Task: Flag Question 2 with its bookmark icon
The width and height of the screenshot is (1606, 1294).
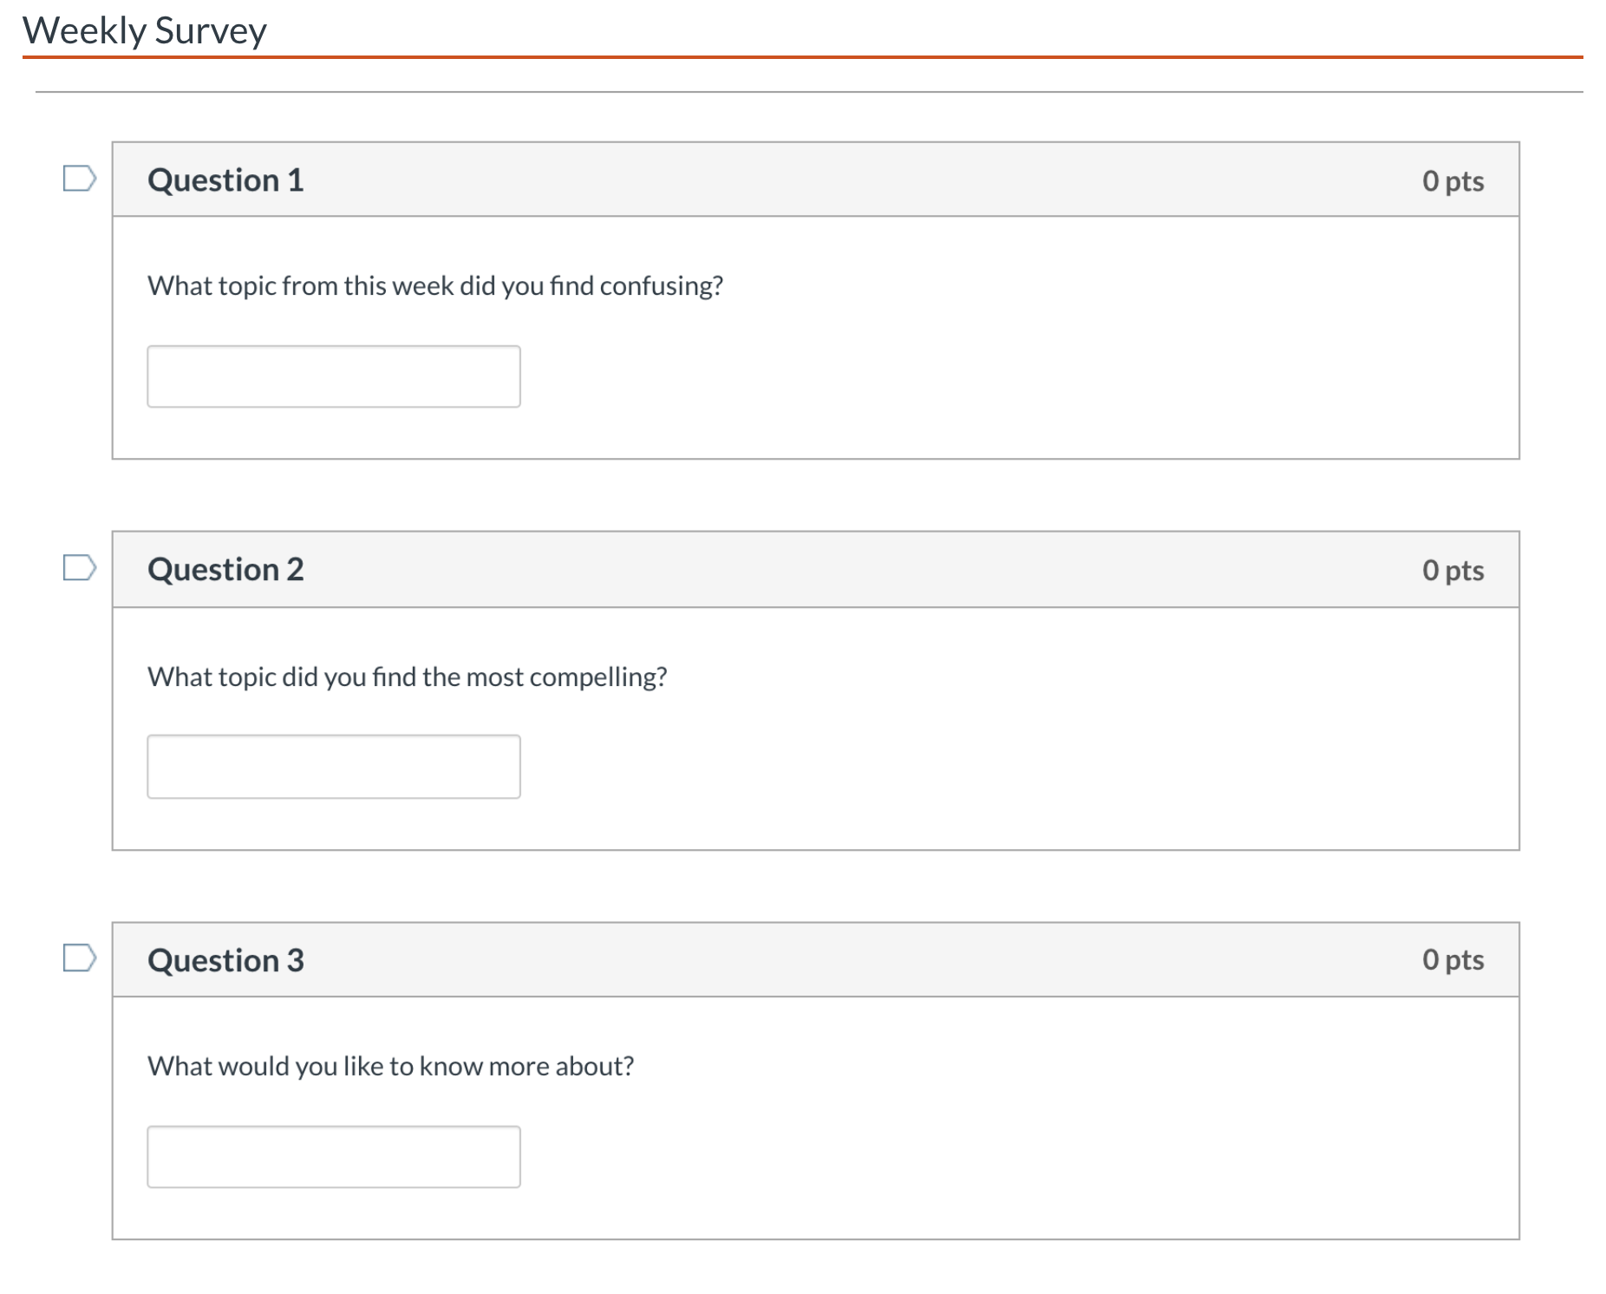Action: (x=80, y=568)
